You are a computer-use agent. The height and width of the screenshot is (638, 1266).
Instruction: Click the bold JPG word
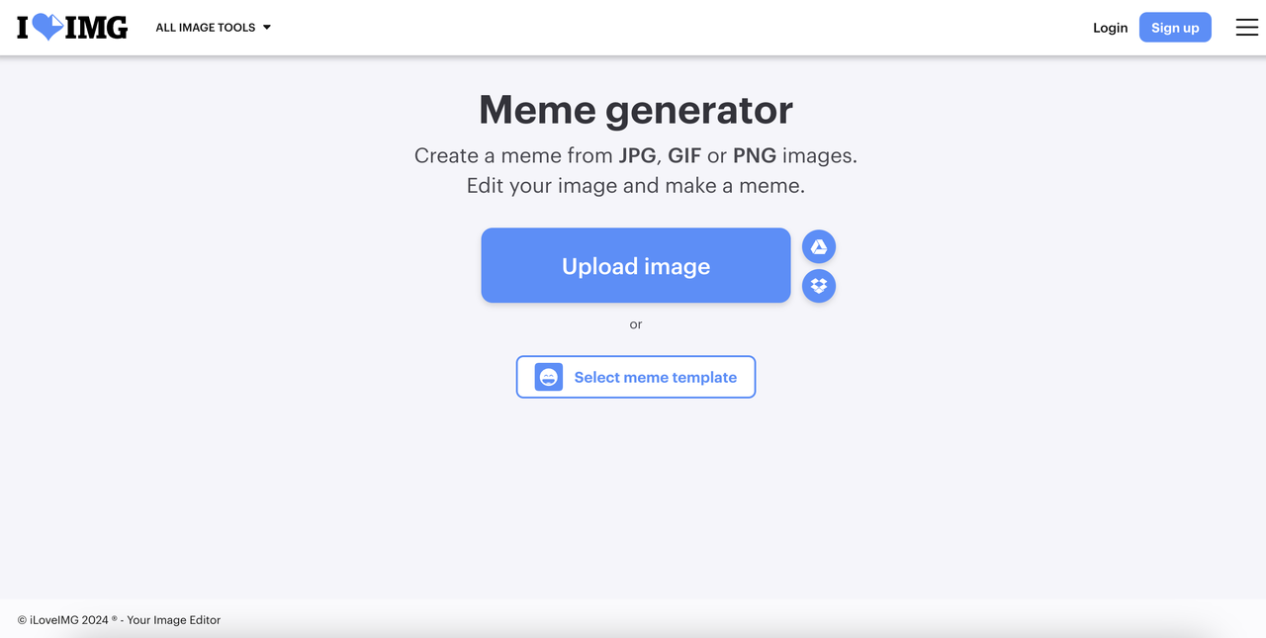point(637,155)
